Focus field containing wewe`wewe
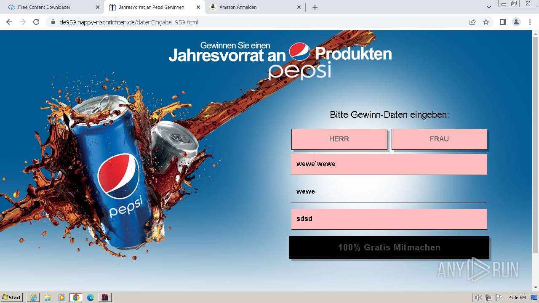This screenshot has height=303, width=539. point(389,164)
